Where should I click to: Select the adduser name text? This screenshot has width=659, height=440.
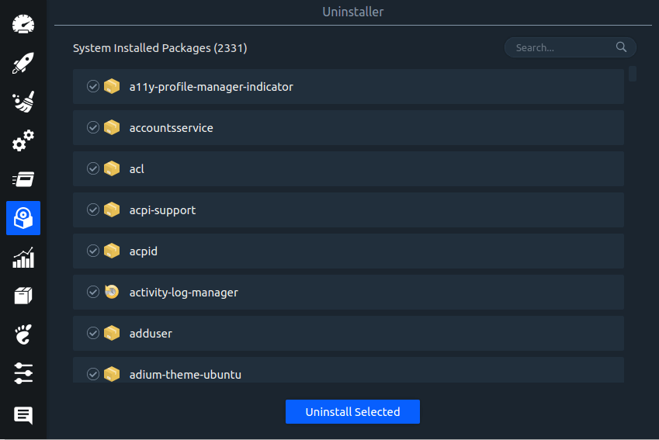151,334
